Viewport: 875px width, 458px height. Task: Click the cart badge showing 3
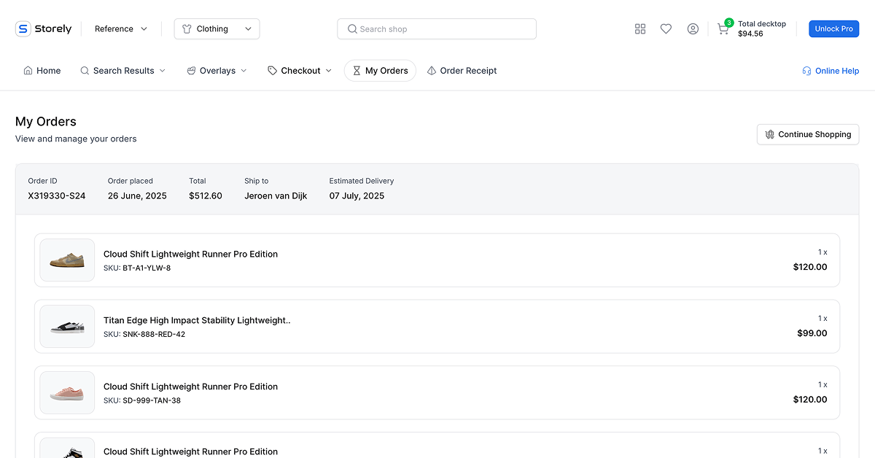[x=729, y=23]
